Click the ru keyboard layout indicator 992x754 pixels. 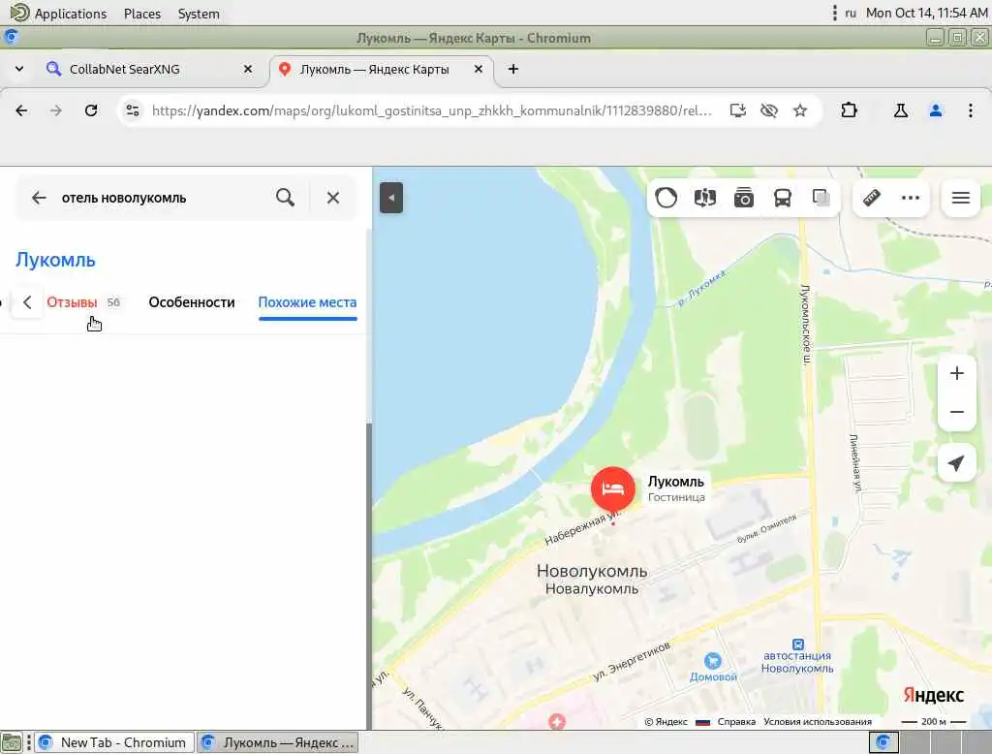[851, 13]
